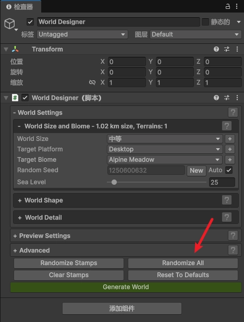Screen dimensions: 244x322
Task: Click the position X value field
Action: (x=127, y=62)
